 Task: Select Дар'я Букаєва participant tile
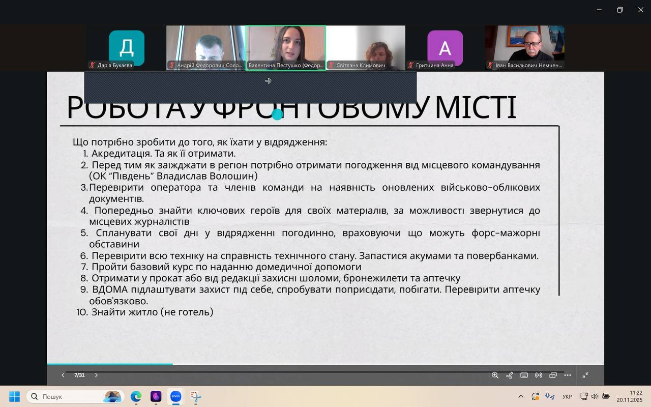pyautogui.click(x=126, y=48)
